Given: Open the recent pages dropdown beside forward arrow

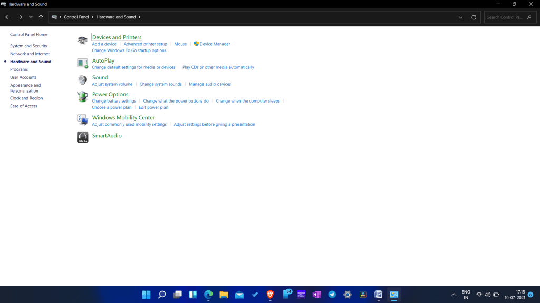Looking at the screenshot, I should [30, 17].
